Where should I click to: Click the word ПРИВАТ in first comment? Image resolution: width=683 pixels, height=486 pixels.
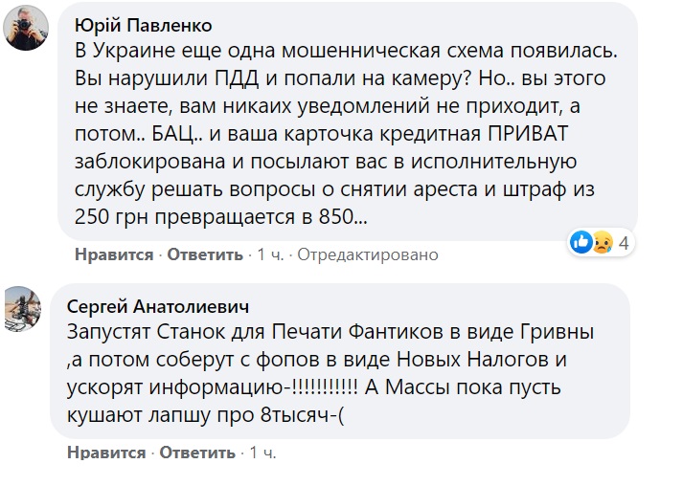coord(528,134)
